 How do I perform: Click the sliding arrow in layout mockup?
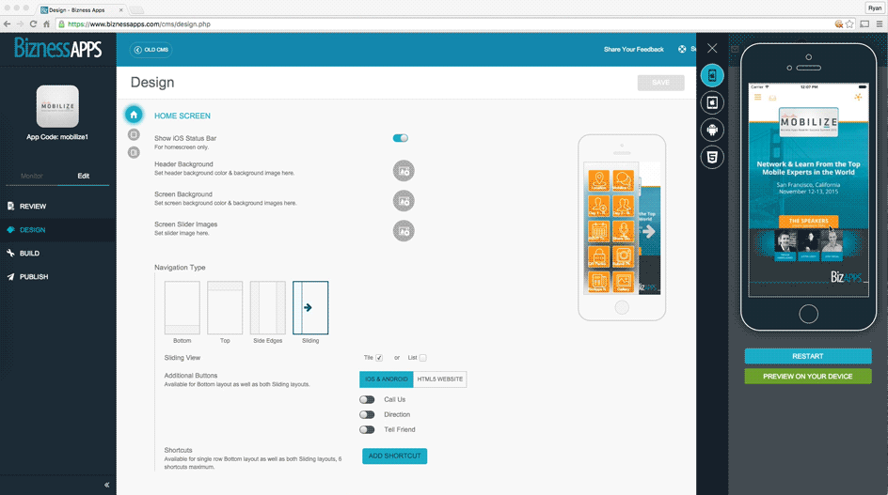(648, 231)
